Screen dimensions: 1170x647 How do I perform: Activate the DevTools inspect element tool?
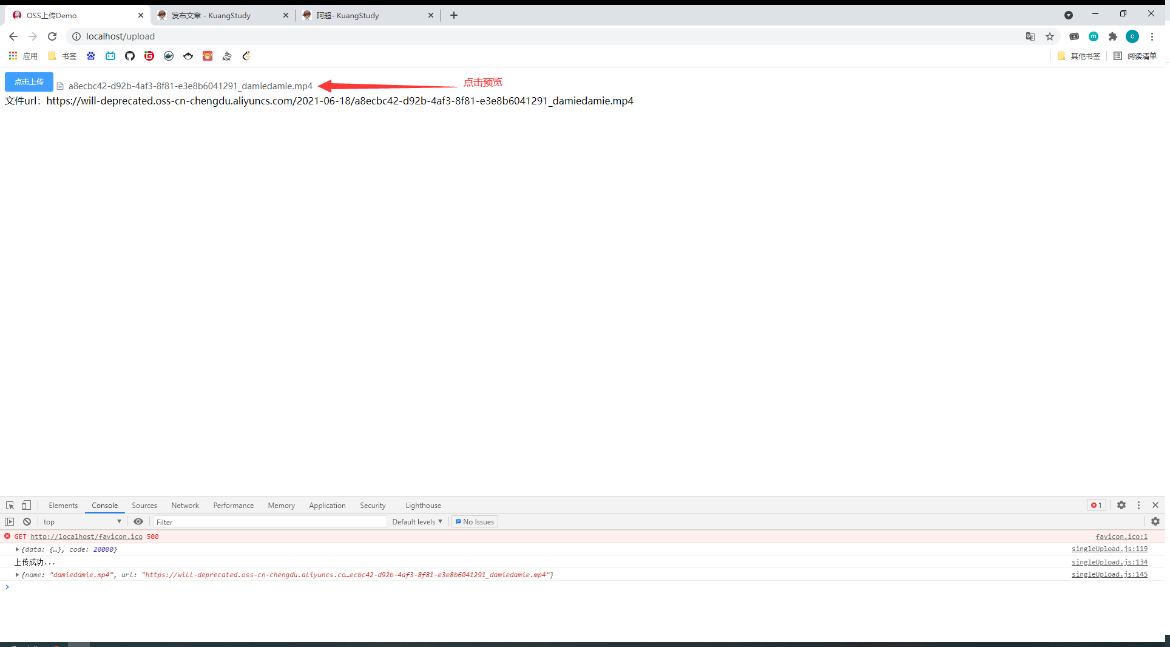point(10,505)
